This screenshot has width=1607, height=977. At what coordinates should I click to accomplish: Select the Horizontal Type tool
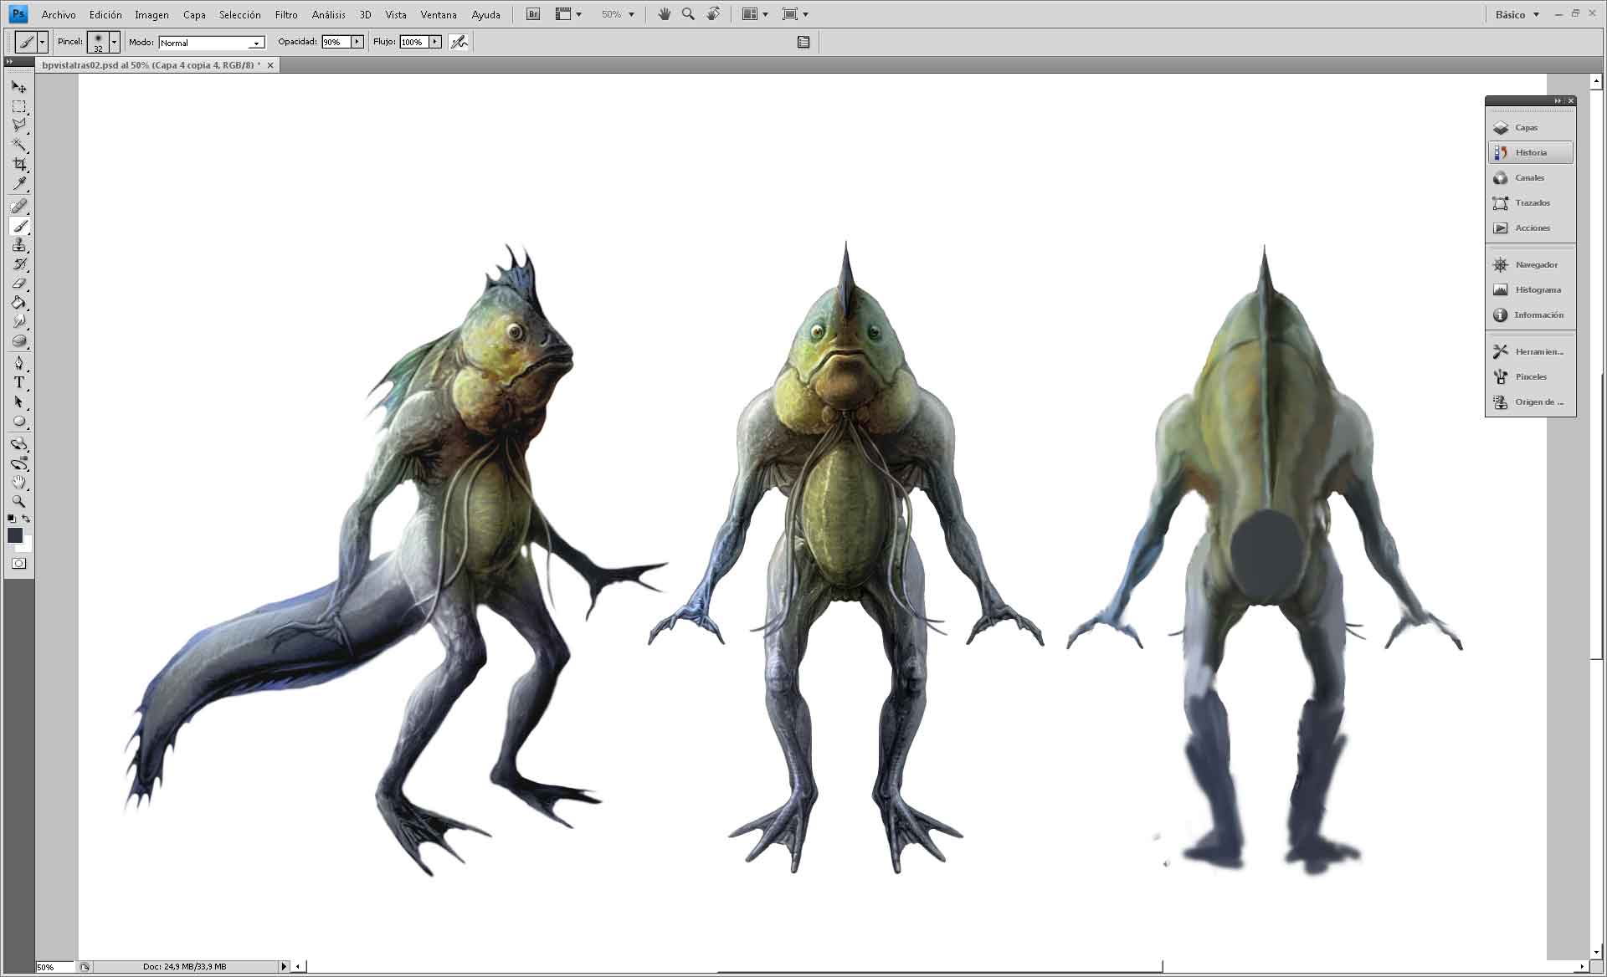point(18,382)
